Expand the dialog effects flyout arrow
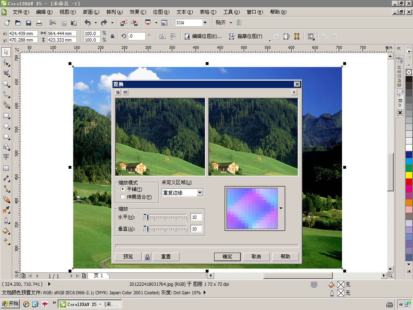Viewport: 413px width, 310px height. [x=294, y=92]
